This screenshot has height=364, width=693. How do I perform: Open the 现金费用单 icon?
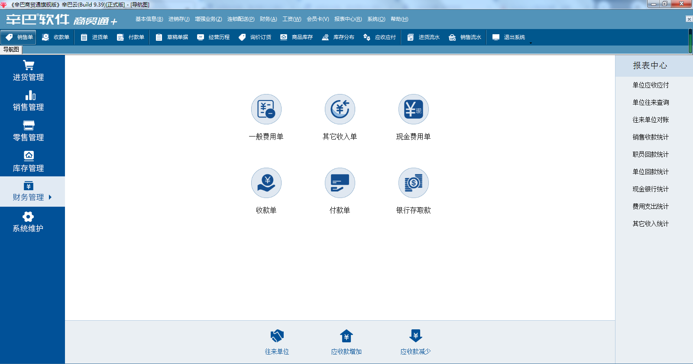pos(414,109)
